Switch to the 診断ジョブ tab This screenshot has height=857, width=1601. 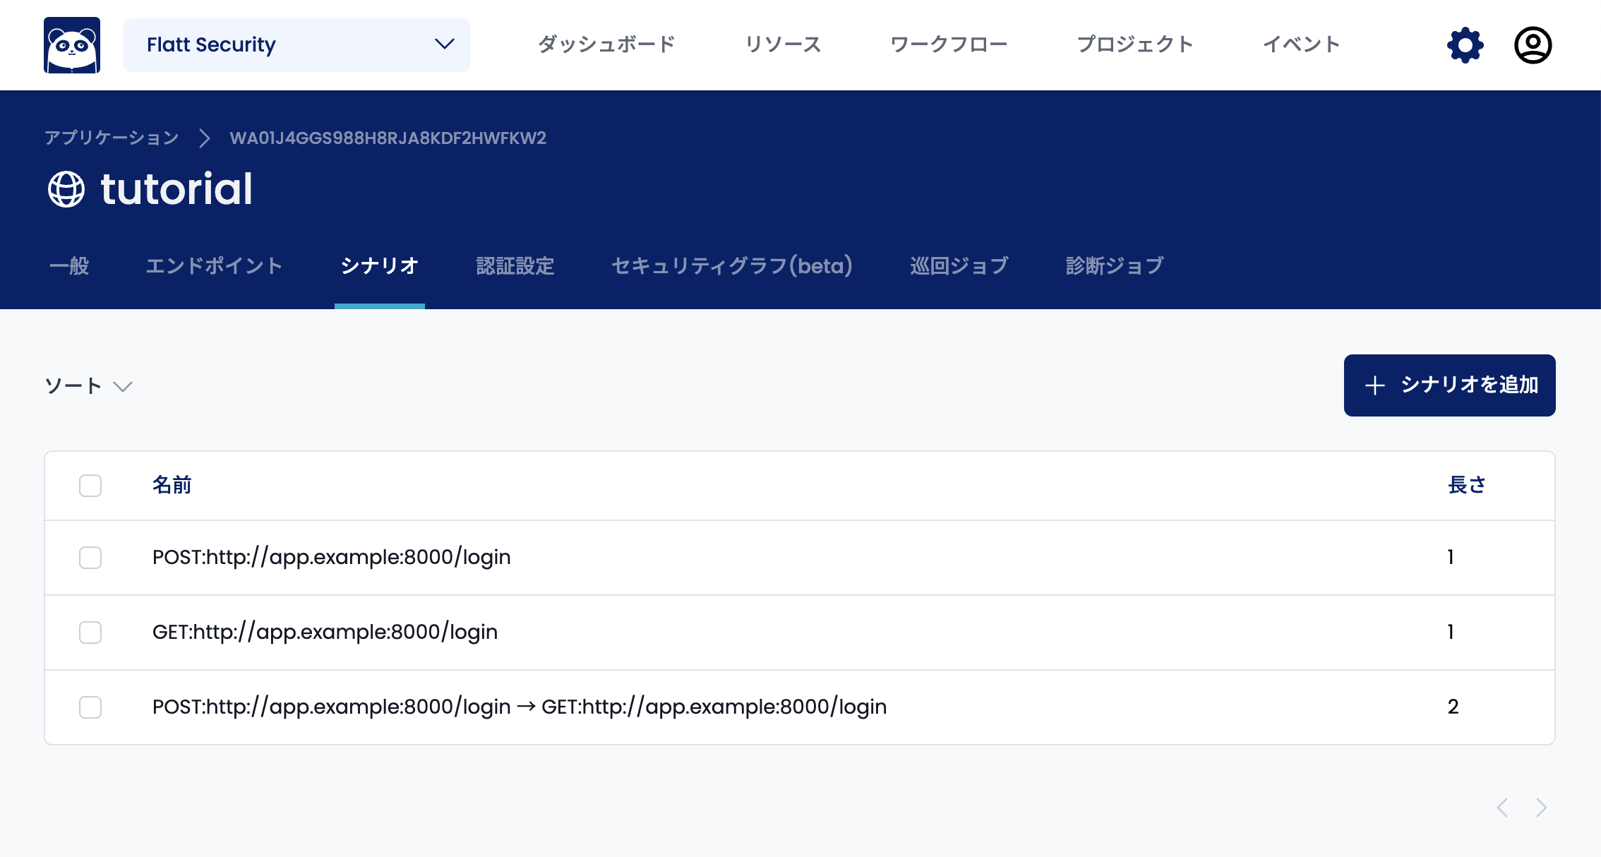(x=1115, y=266)
